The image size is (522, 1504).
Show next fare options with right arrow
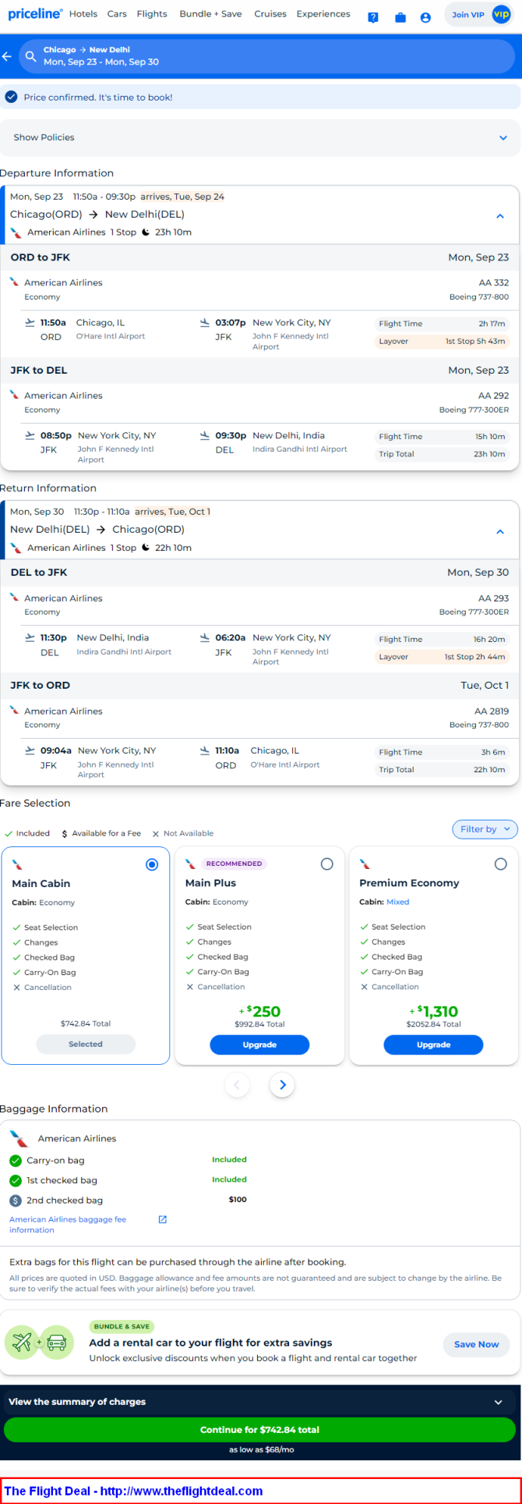point(282,1084)
